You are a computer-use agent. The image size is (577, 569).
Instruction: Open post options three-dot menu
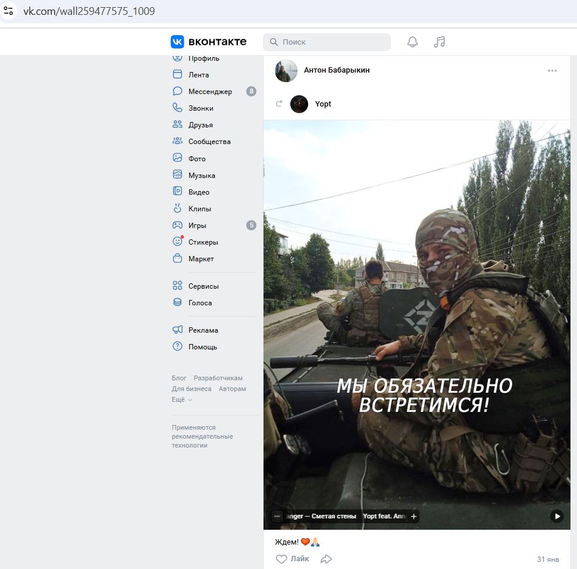click(552, 71)
